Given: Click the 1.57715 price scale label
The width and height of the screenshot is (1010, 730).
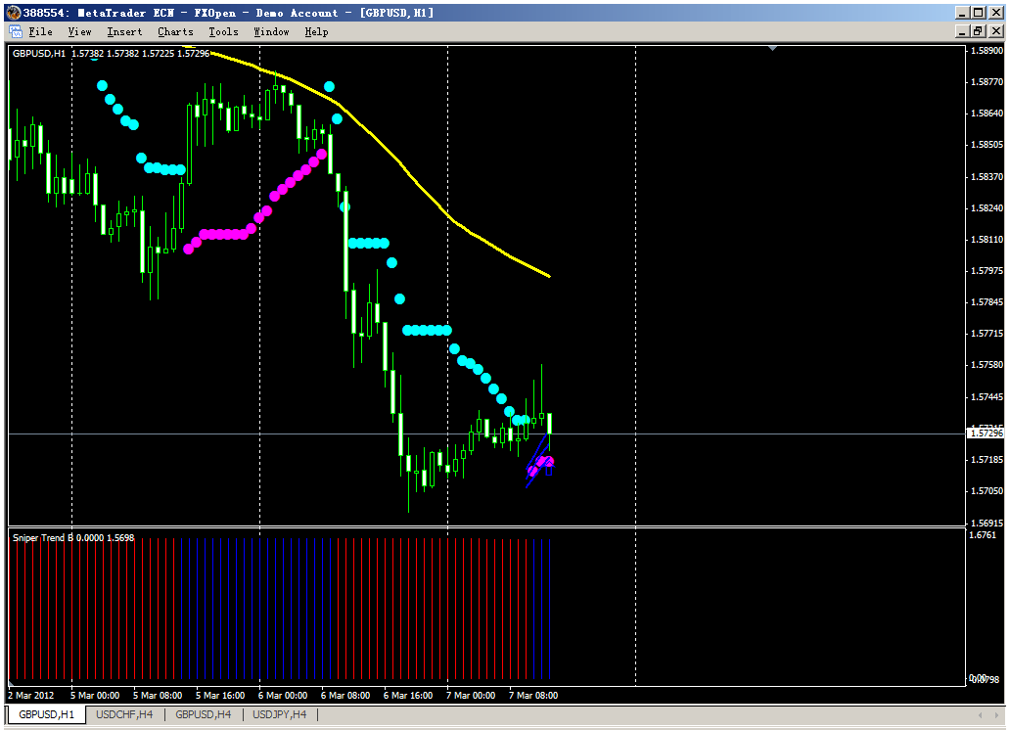Looking at the screenshot, I should click(x=987, y=334).
